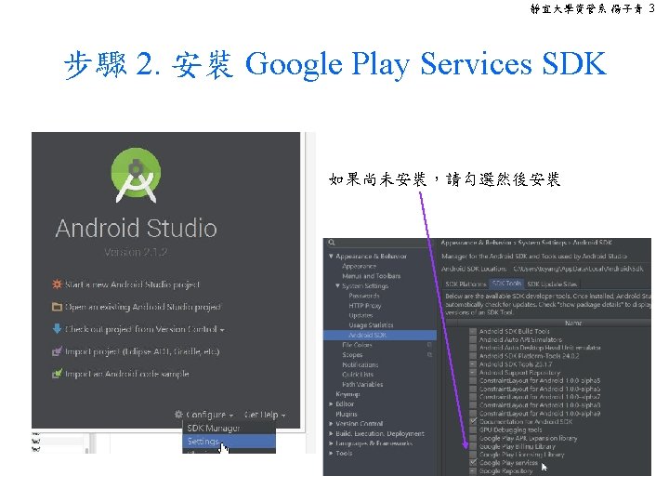Switch to the SDK Platforms tab
Viewport: 669px width, 502px height.
coord(466,284)
